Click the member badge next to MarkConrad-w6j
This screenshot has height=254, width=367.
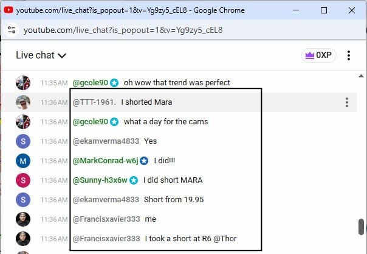[x=144, y=161]
